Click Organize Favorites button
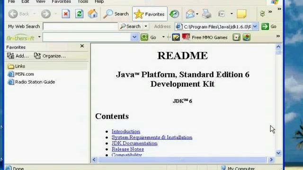 [50, 56]
